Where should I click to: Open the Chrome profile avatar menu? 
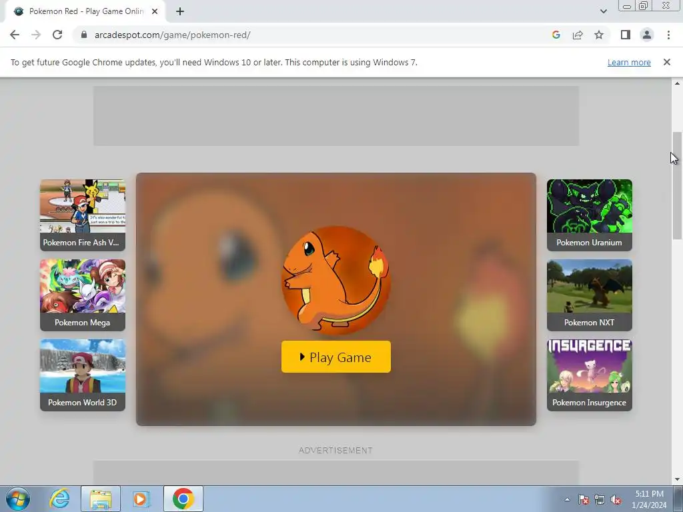[x=647, y=35]
